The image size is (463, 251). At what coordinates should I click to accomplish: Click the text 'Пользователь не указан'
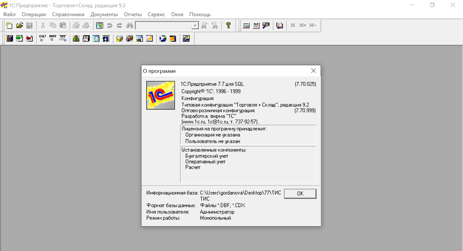click(213, 141)
